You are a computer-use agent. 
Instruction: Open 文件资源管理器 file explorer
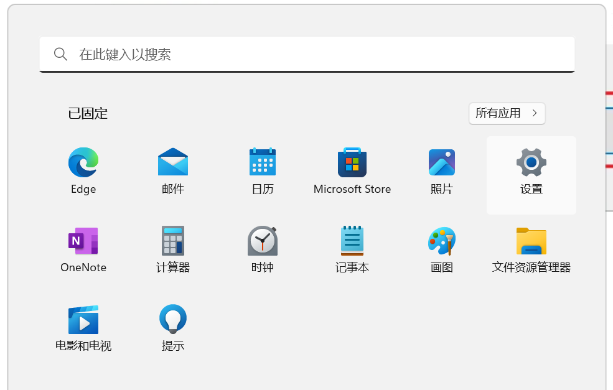531,241
